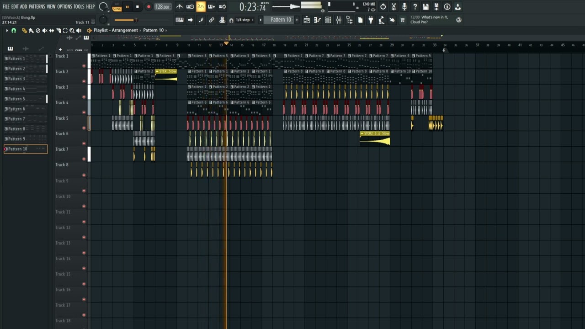Select Pattern 4 in the pattern picker

[x=25, y=89]
